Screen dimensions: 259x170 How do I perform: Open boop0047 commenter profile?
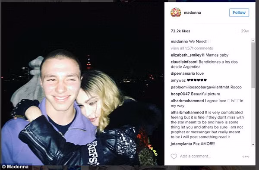click(180, 94)
